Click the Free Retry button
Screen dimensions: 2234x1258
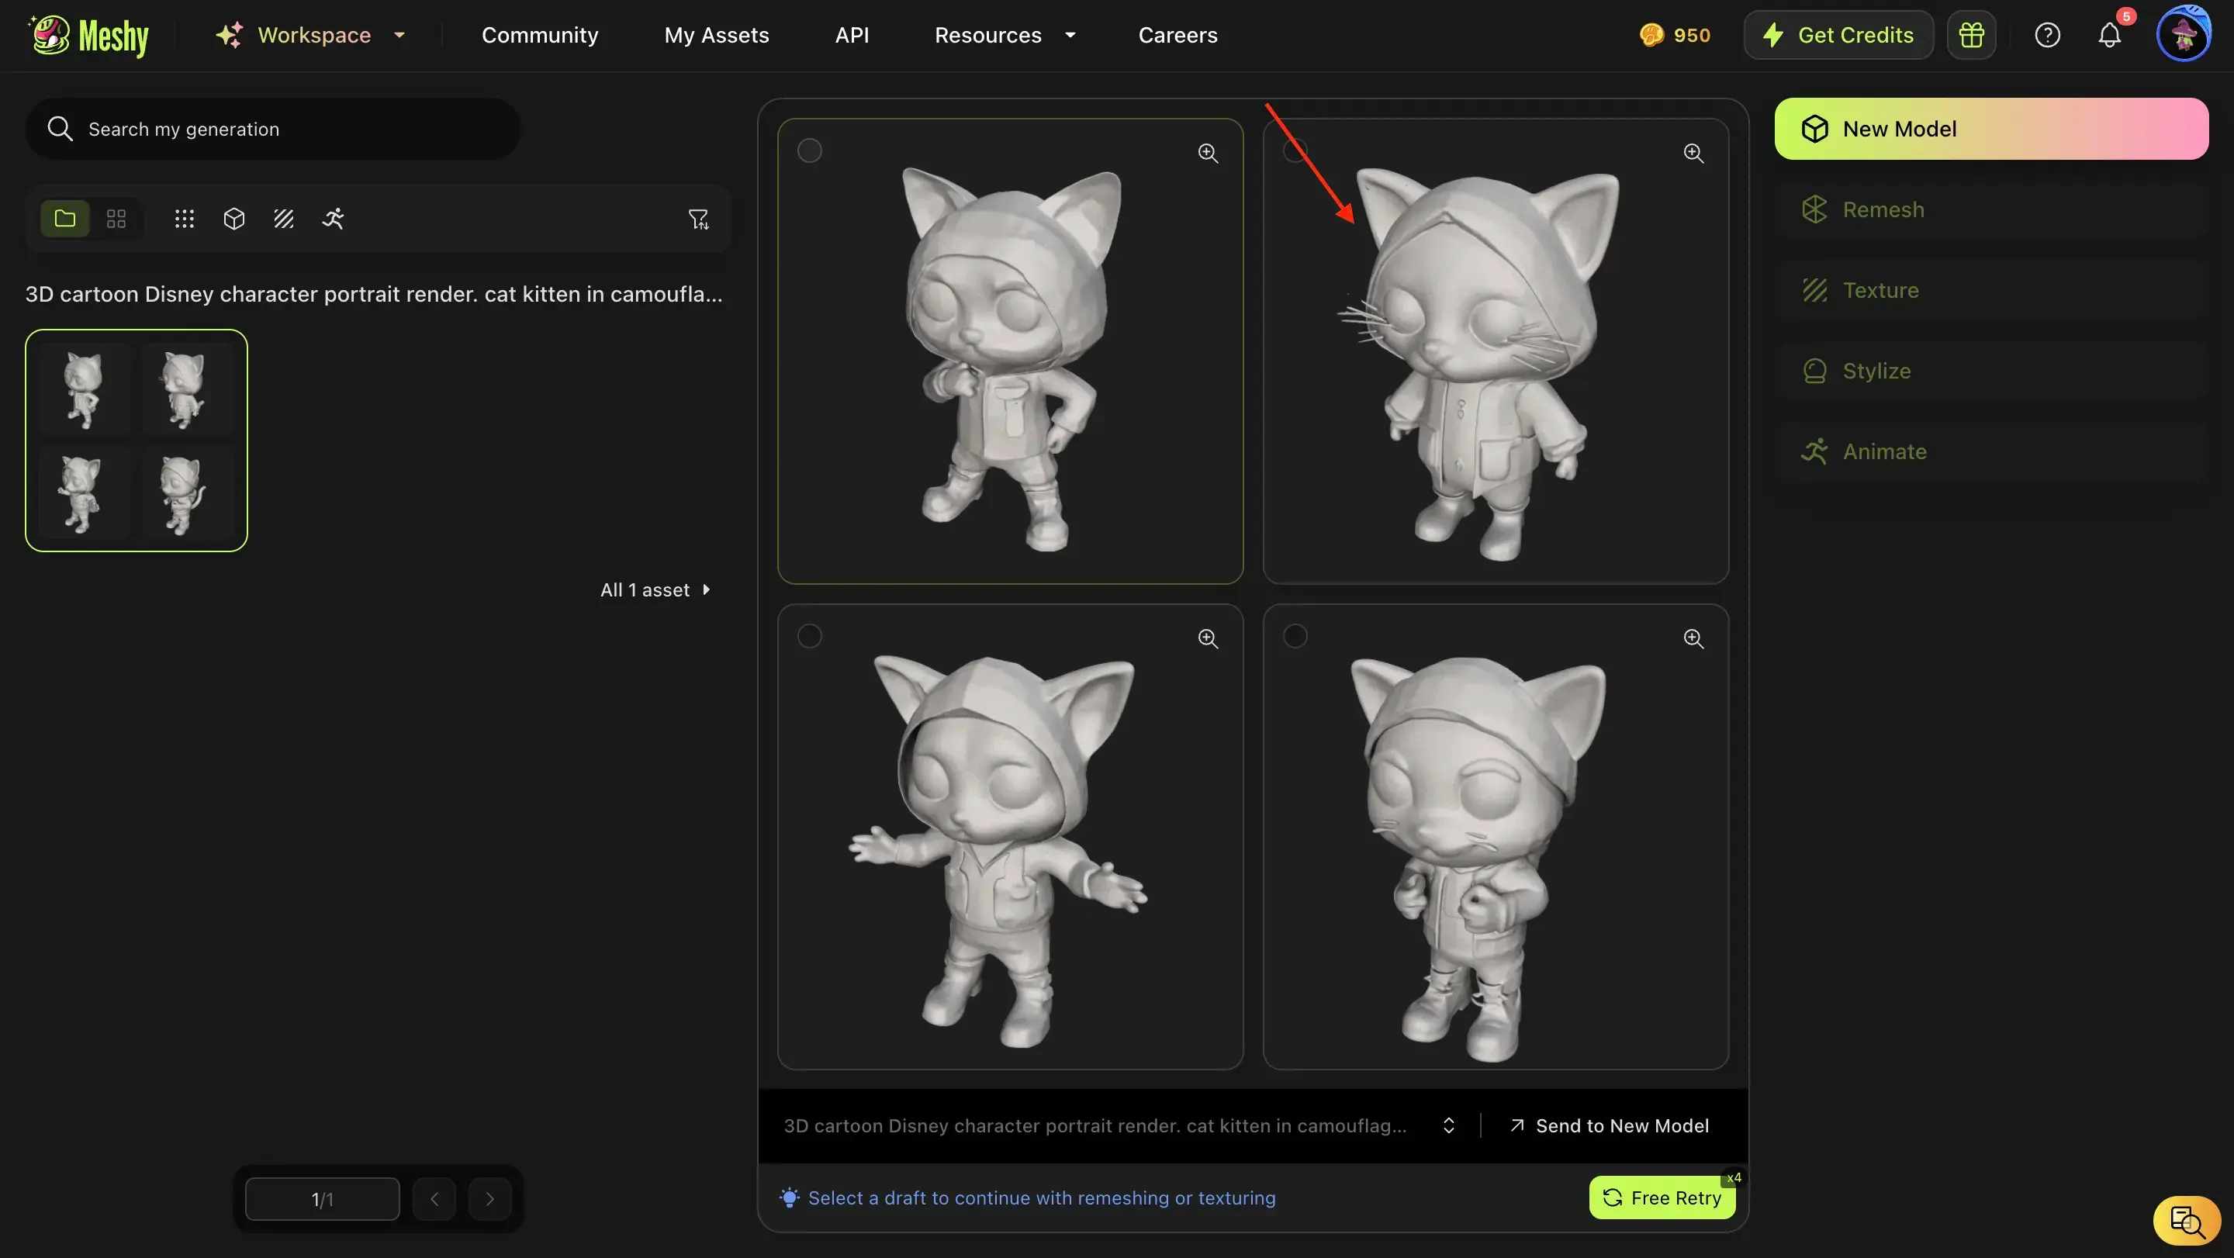(x=1661, y=1198)
